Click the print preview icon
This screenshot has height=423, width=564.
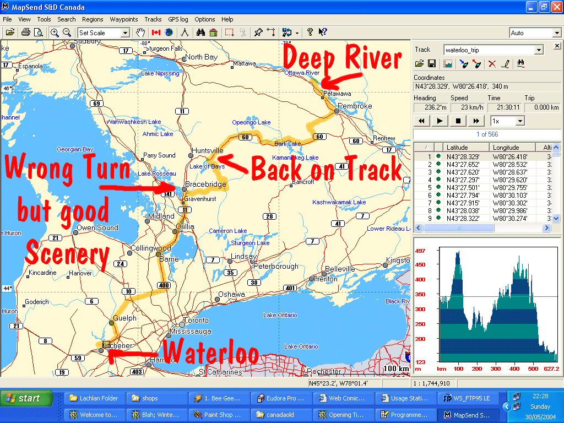(38, 32)
